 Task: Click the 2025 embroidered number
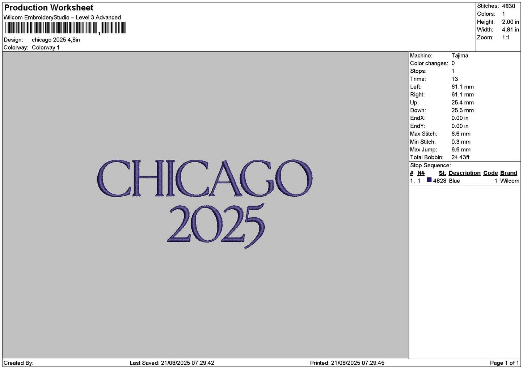pyautogui.click(x=216, y=226)
